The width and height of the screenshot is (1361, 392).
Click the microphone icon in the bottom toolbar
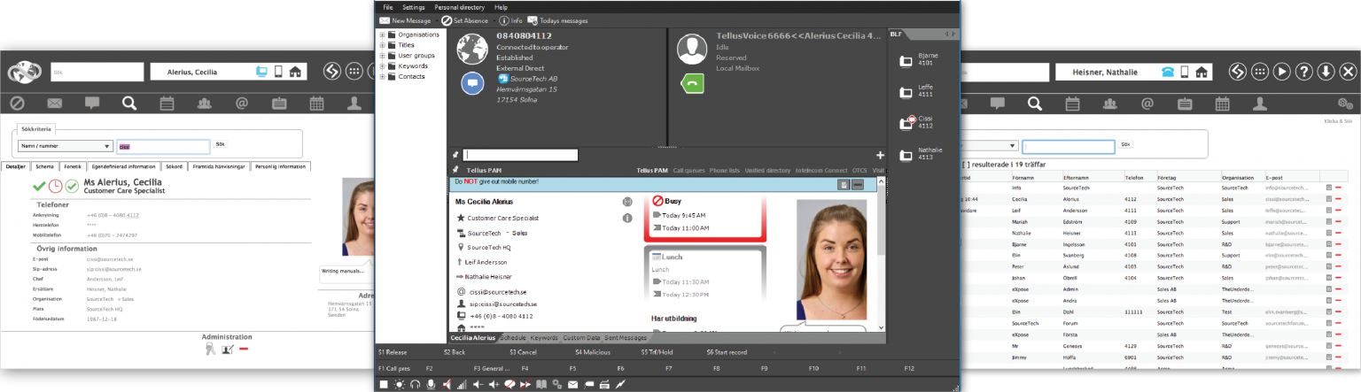pyautogui.click(x=432, y=384)
